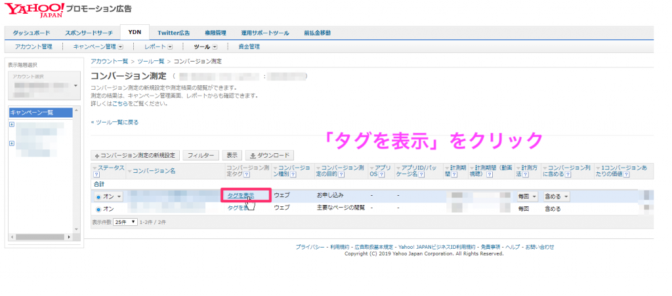Click help icon beside 計測期間 (non-video) header

click(x=454, y=174)
